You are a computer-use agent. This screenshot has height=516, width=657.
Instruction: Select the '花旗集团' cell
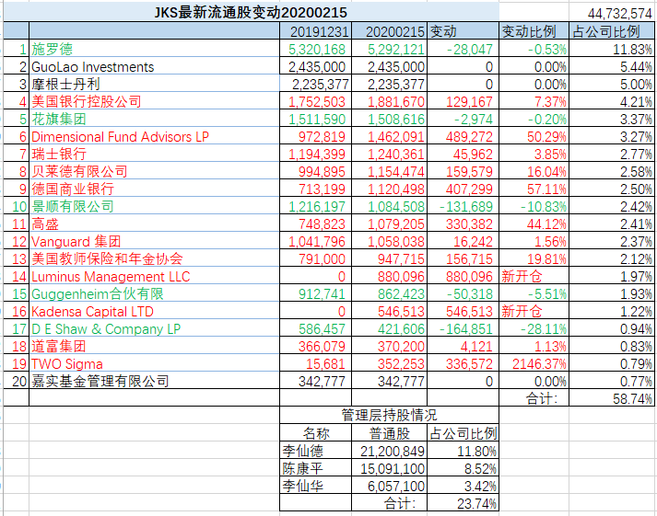[x=154, y=119]
